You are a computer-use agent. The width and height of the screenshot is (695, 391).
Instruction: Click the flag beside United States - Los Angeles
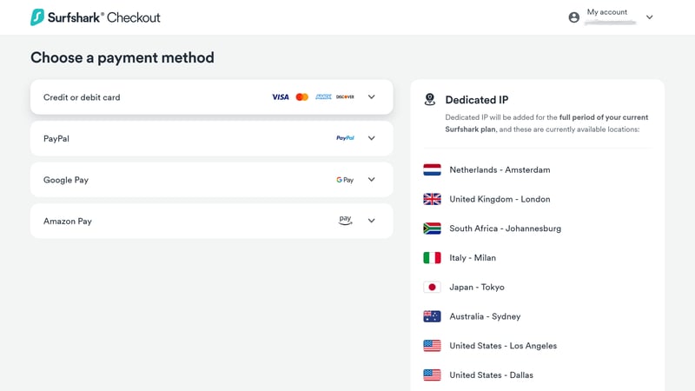pyautogui.click(x=432, y=345)
